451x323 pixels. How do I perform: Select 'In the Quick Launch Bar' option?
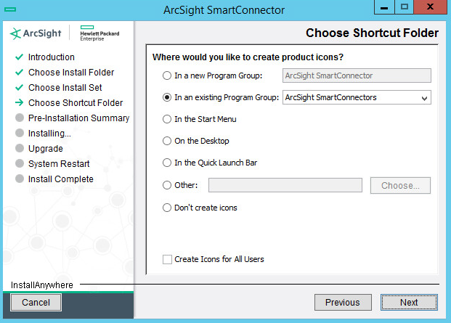tap(167, 163)
